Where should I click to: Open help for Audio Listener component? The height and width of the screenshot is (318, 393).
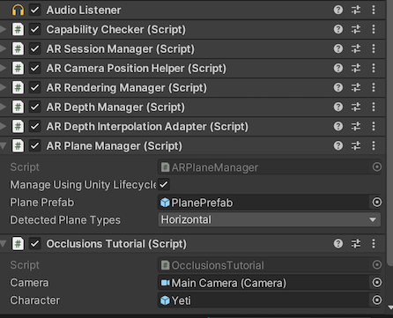pyautogui.click(x=338, y=10)
